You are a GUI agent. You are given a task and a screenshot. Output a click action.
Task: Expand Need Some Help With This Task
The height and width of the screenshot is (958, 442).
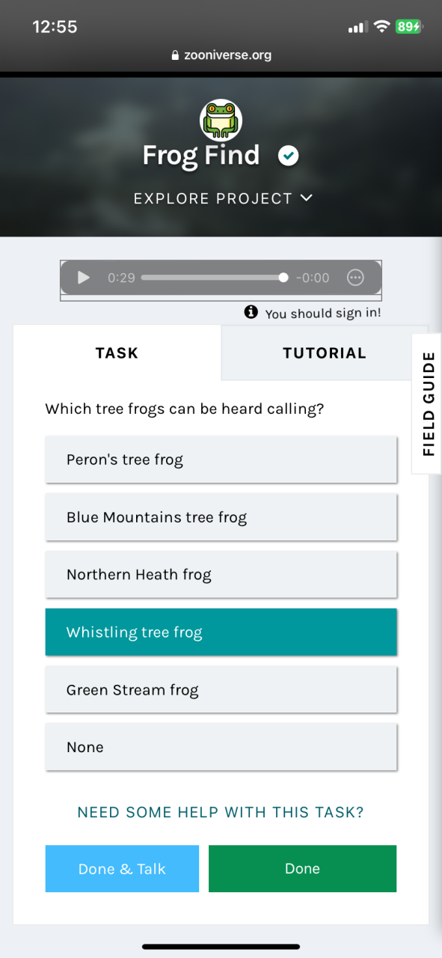point(221,812)
